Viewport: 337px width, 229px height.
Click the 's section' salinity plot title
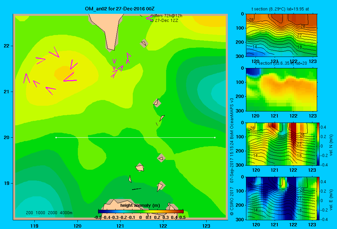(x=281, y=63)
